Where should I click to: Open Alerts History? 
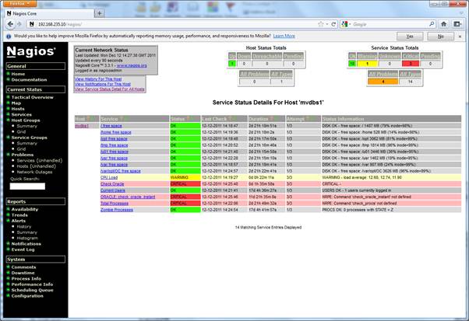click(24, 227)
